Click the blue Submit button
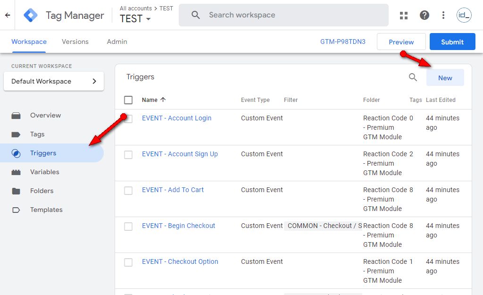Image resolution: width=483 pixels, height=295 pixels. pos(452,42)
